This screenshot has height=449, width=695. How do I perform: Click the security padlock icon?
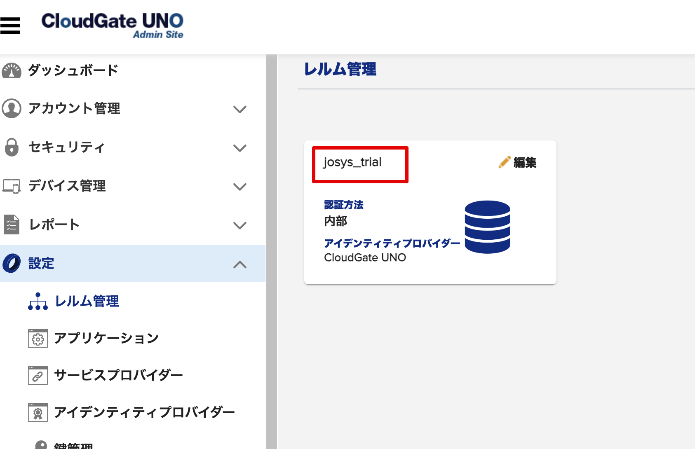point(12,147)
